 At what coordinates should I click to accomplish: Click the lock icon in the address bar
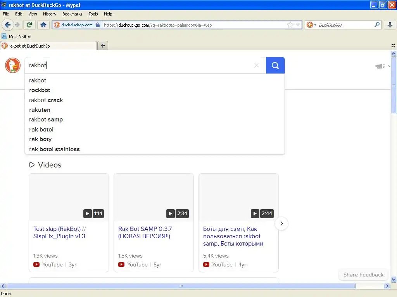(98, 25)
